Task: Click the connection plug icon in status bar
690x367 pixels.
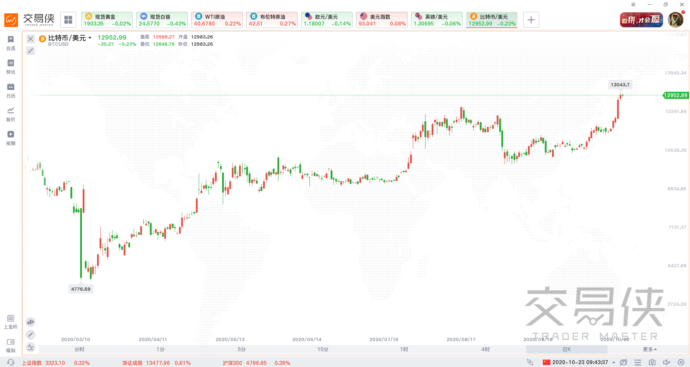Action: [530, 362]
